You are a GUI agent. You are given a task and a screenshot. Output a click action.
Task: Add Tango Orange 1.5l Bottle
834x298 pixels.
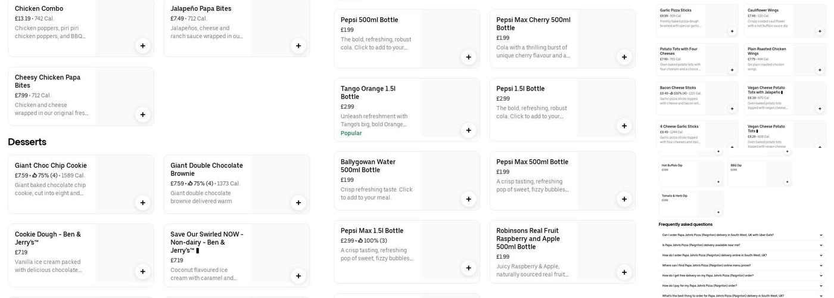468,131
